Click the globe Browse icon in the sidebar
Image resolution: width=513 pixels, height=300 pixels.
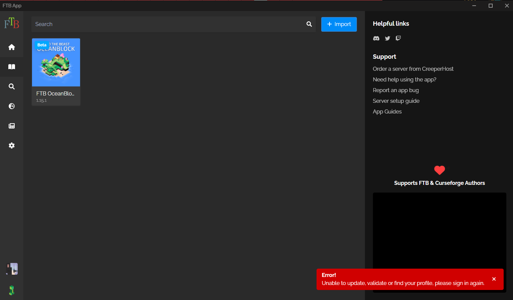click(x=12, y=106)
